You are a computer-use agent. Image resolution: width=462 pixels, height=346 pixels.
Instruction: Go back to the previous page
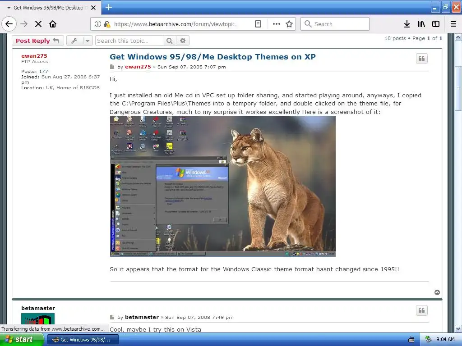(9, 24)
